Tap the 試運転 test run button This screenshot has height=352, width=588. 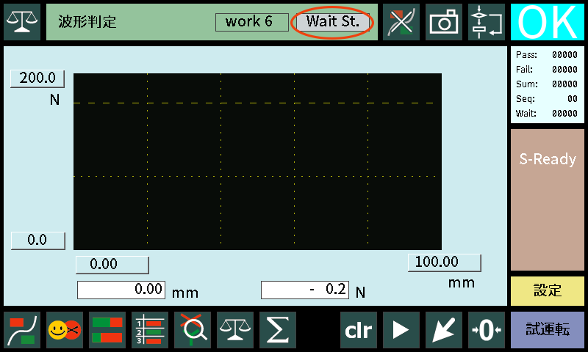click(548, 330)
